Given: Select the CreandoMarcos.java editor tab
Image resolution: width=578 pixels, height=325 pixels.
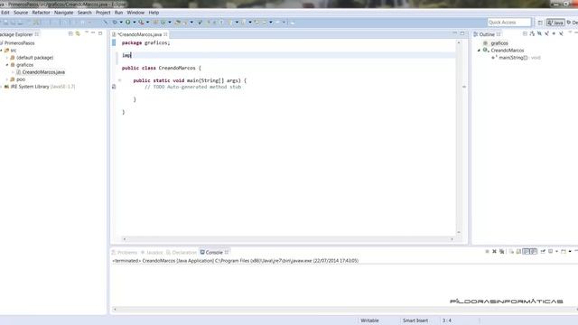Looking at the screenshot, I should [139, 34].
